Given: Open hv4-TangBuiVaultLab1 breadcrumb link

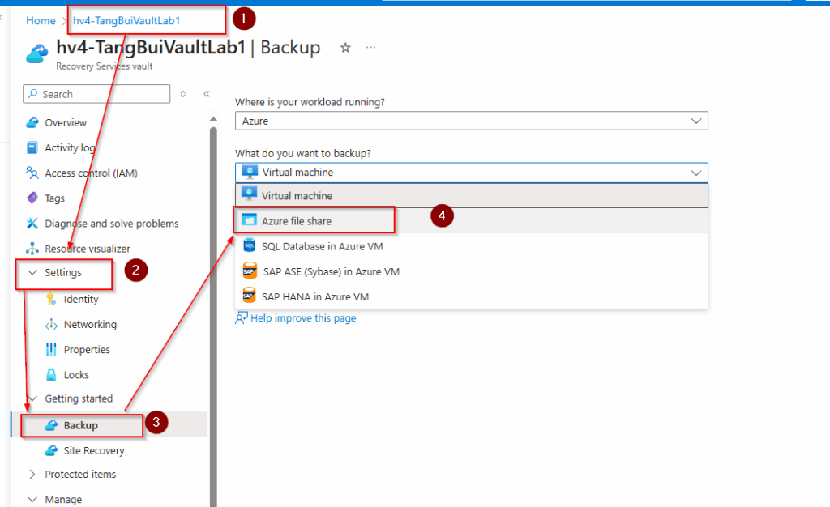Looking at the screenshot, I should 126,20.
